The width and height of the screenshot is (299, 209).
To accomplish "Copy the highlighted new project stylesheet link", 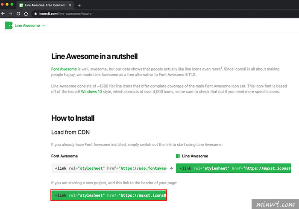I will 108,195.
